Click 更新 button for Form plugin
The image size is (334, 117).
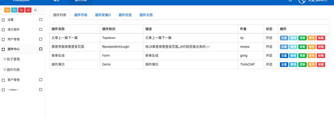(302, 56)
